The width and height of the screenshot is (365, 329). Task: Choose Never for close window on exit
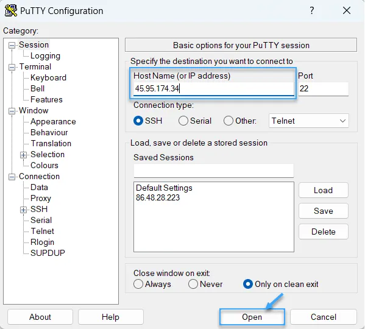193,284
